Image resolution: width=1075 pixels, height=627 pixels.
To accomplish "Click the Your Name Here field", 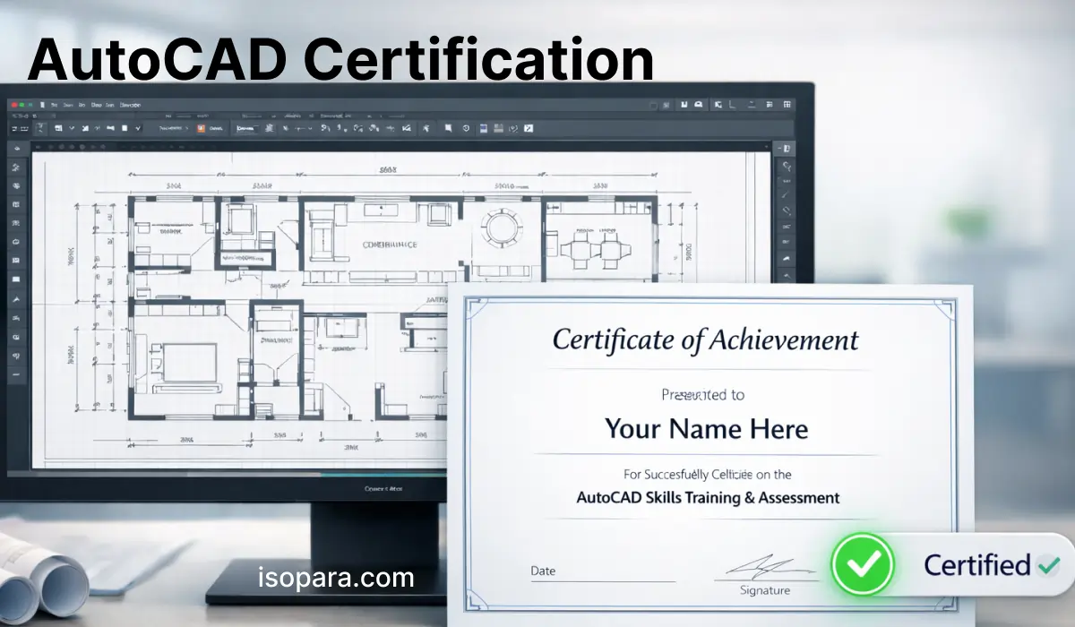I will pos(706,429).
